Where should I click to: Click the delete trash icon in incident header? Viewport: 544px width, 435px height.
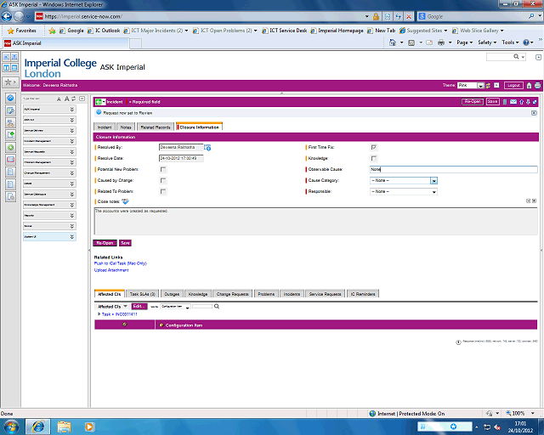pos(502,102)
